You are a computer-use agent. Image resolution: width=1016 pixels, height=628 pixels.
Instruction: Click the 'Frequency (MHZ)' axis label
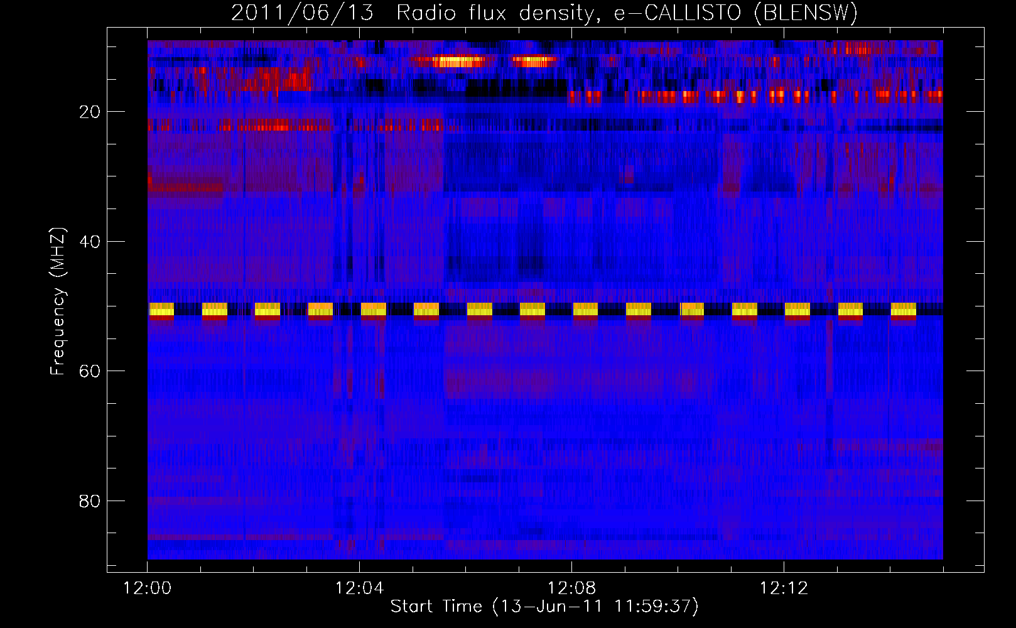58,301
